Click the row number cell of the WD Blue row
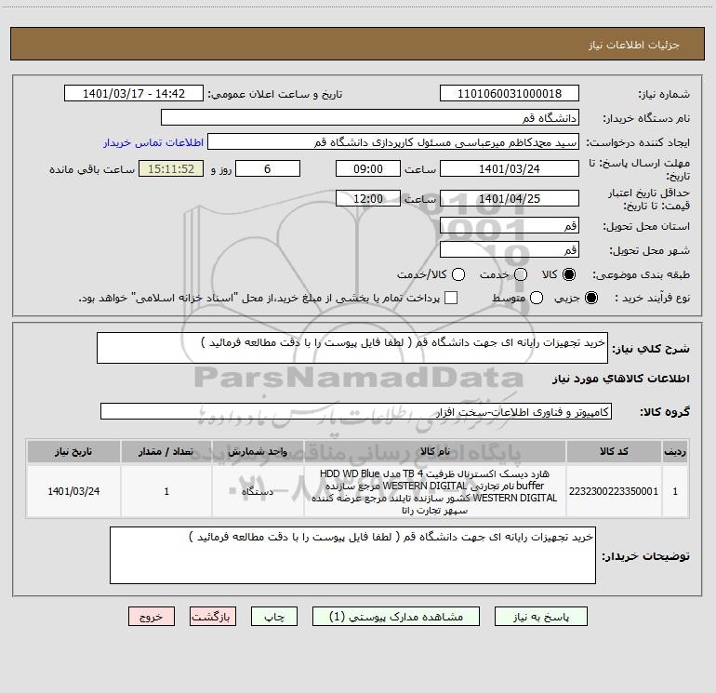 coord(675,491)
